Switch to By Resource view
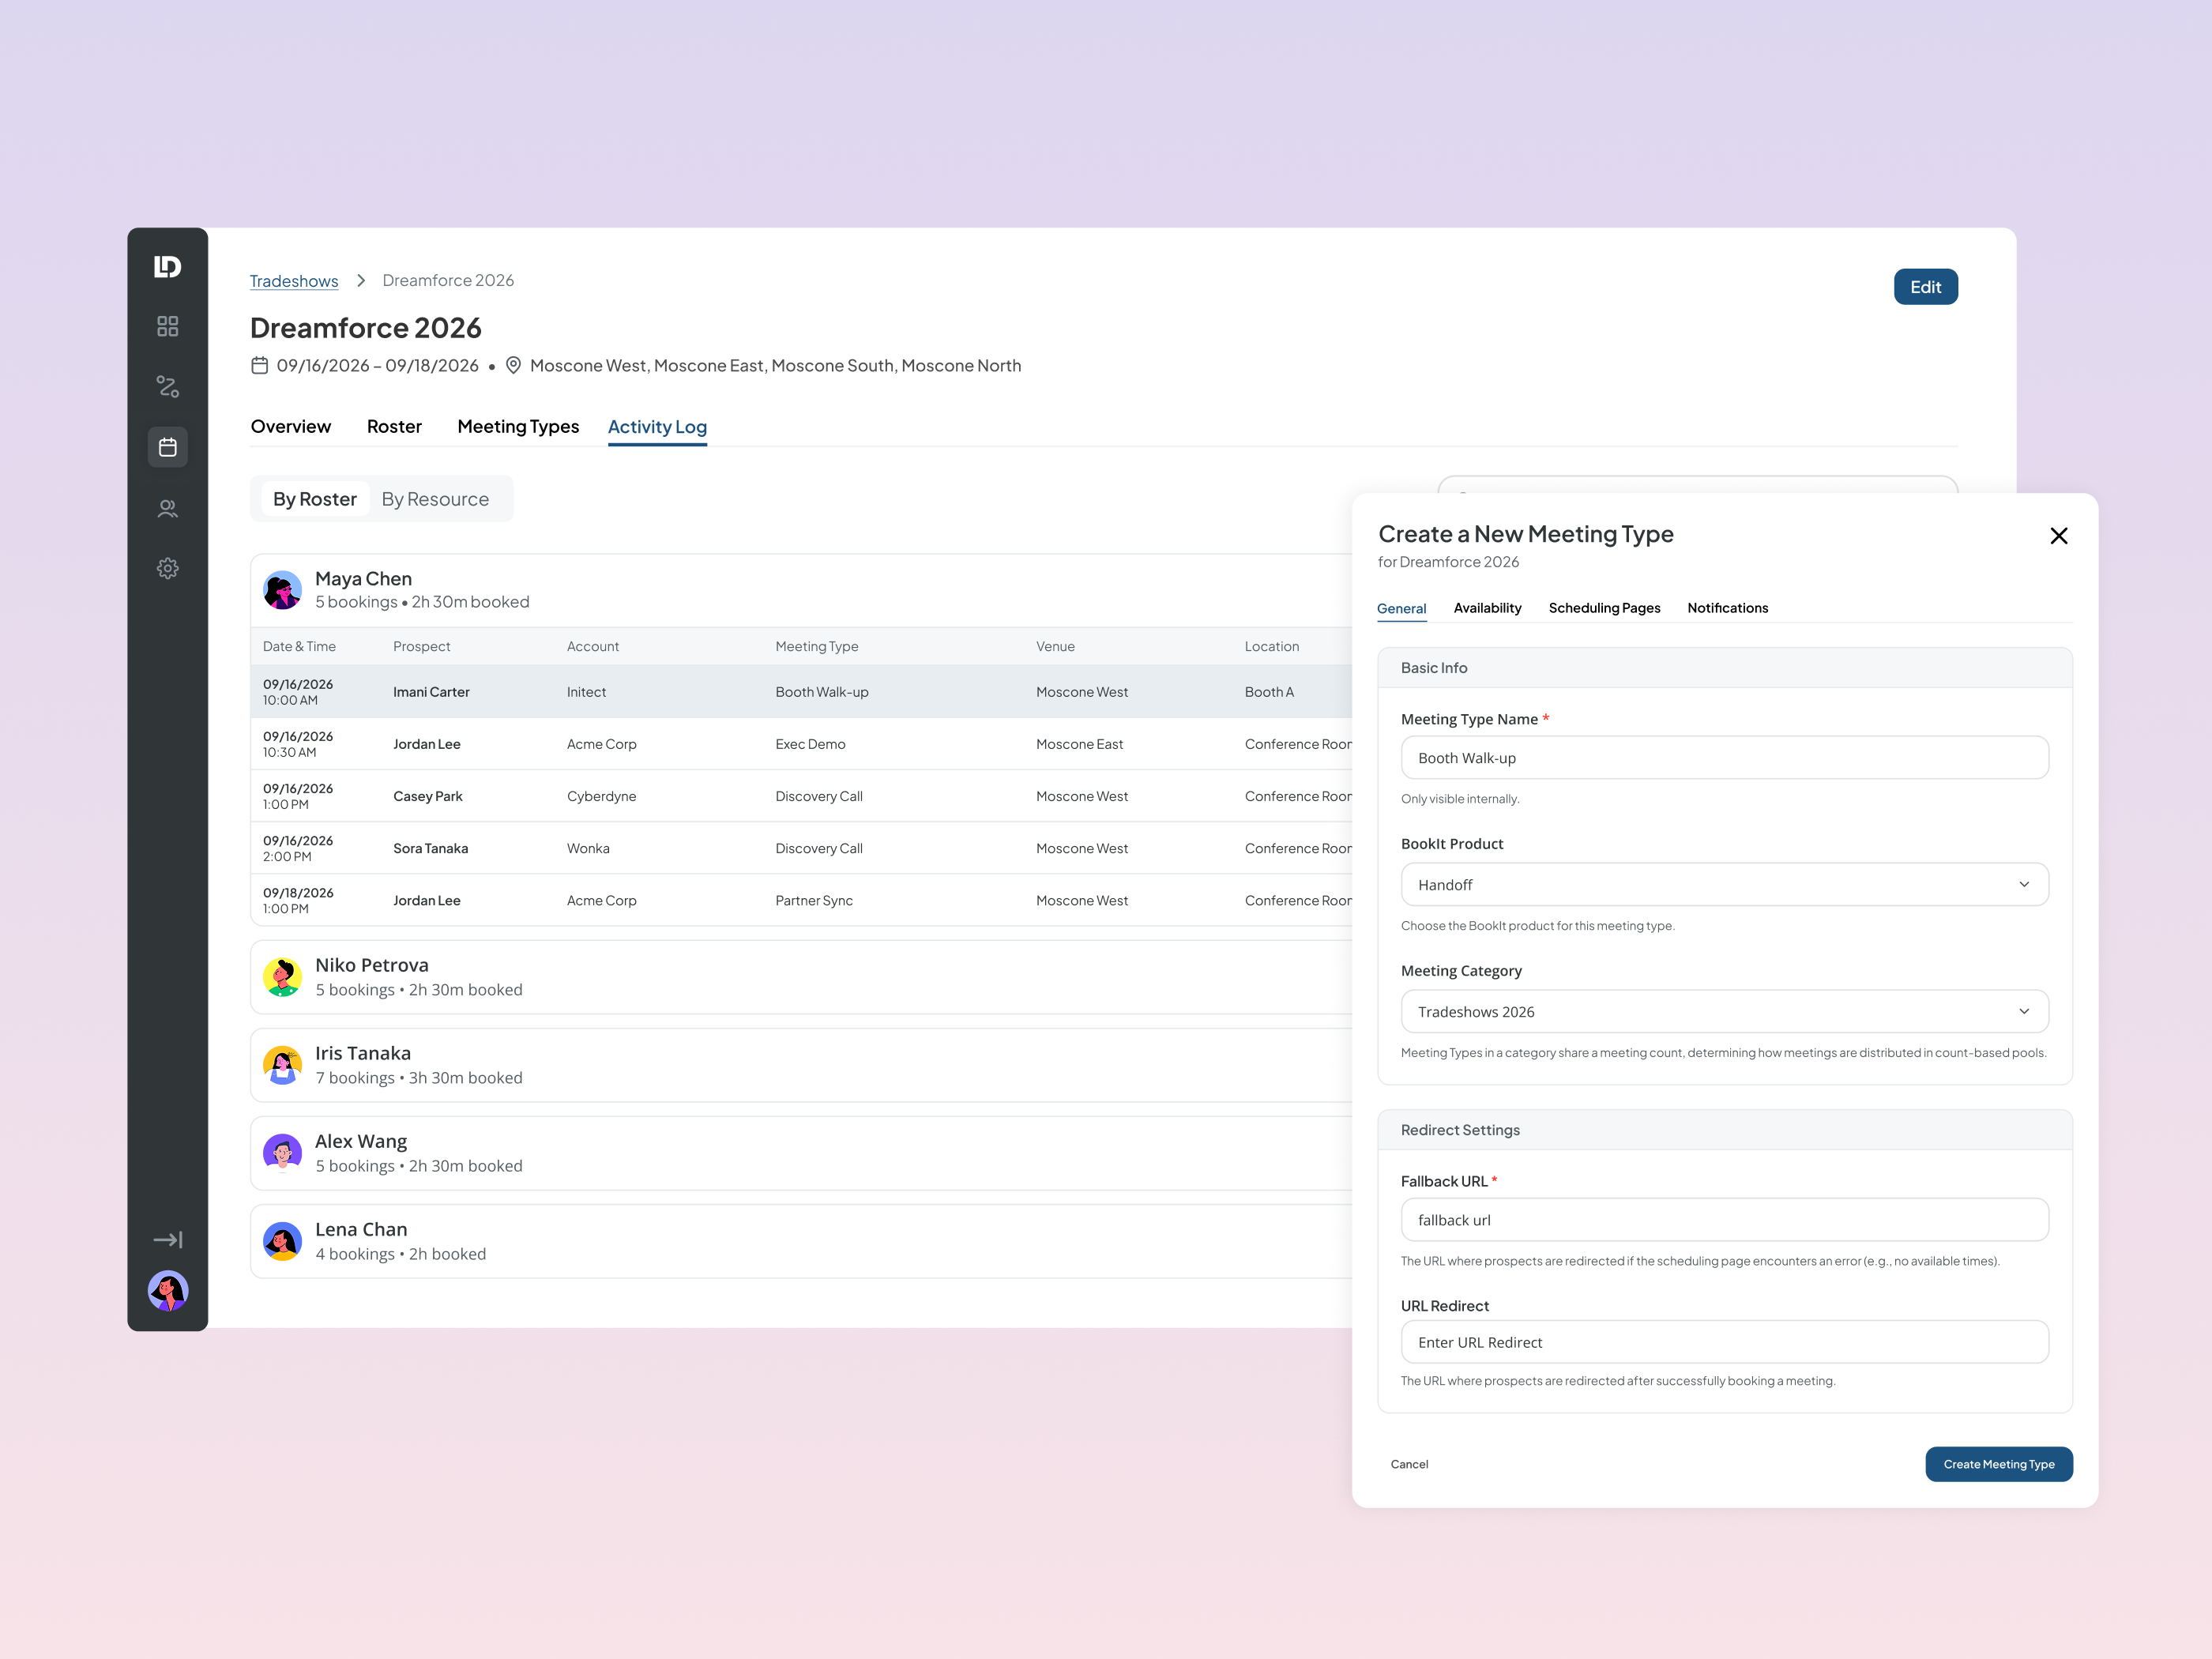 [x=435, y=499]
